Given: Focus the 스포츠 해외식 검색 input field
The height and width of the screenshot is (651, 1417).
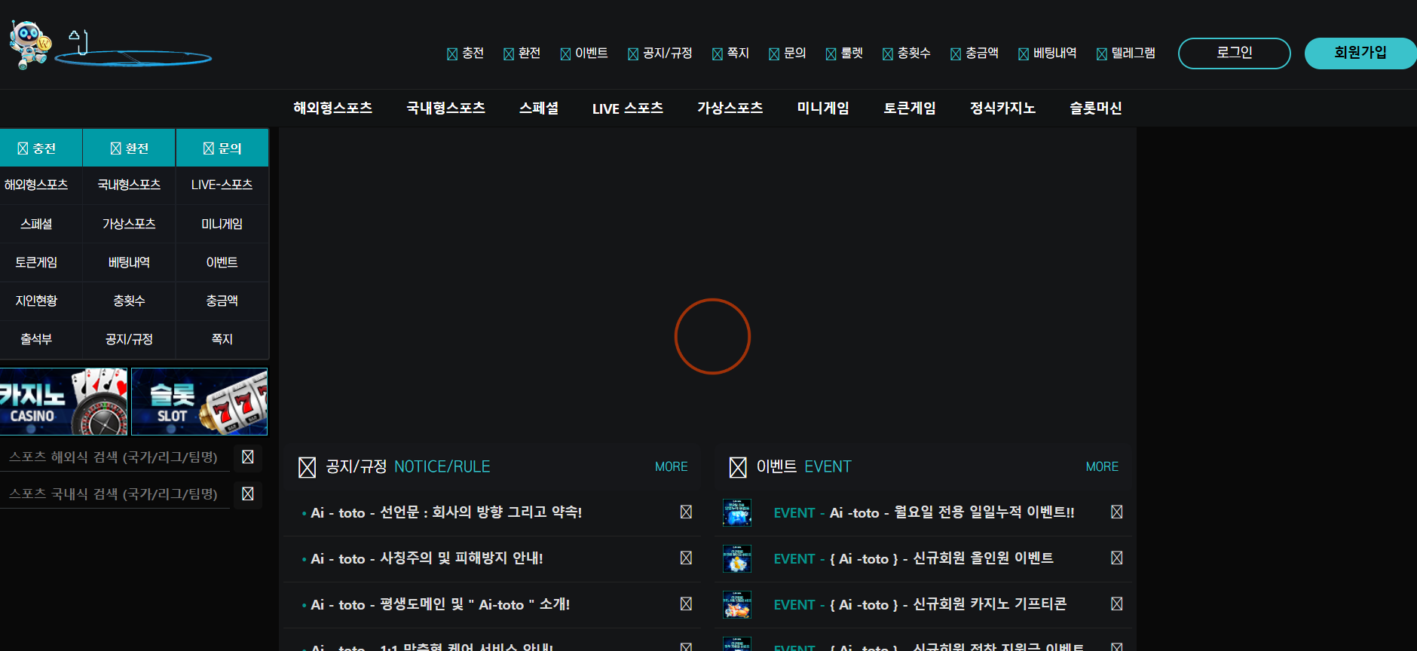Looking at the screenshot, I should pyautogui.click(x=115, y=457).
